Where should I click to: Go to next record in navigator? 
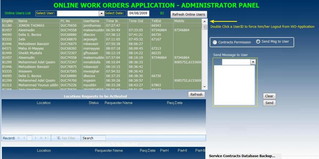(x=35, y=138)
